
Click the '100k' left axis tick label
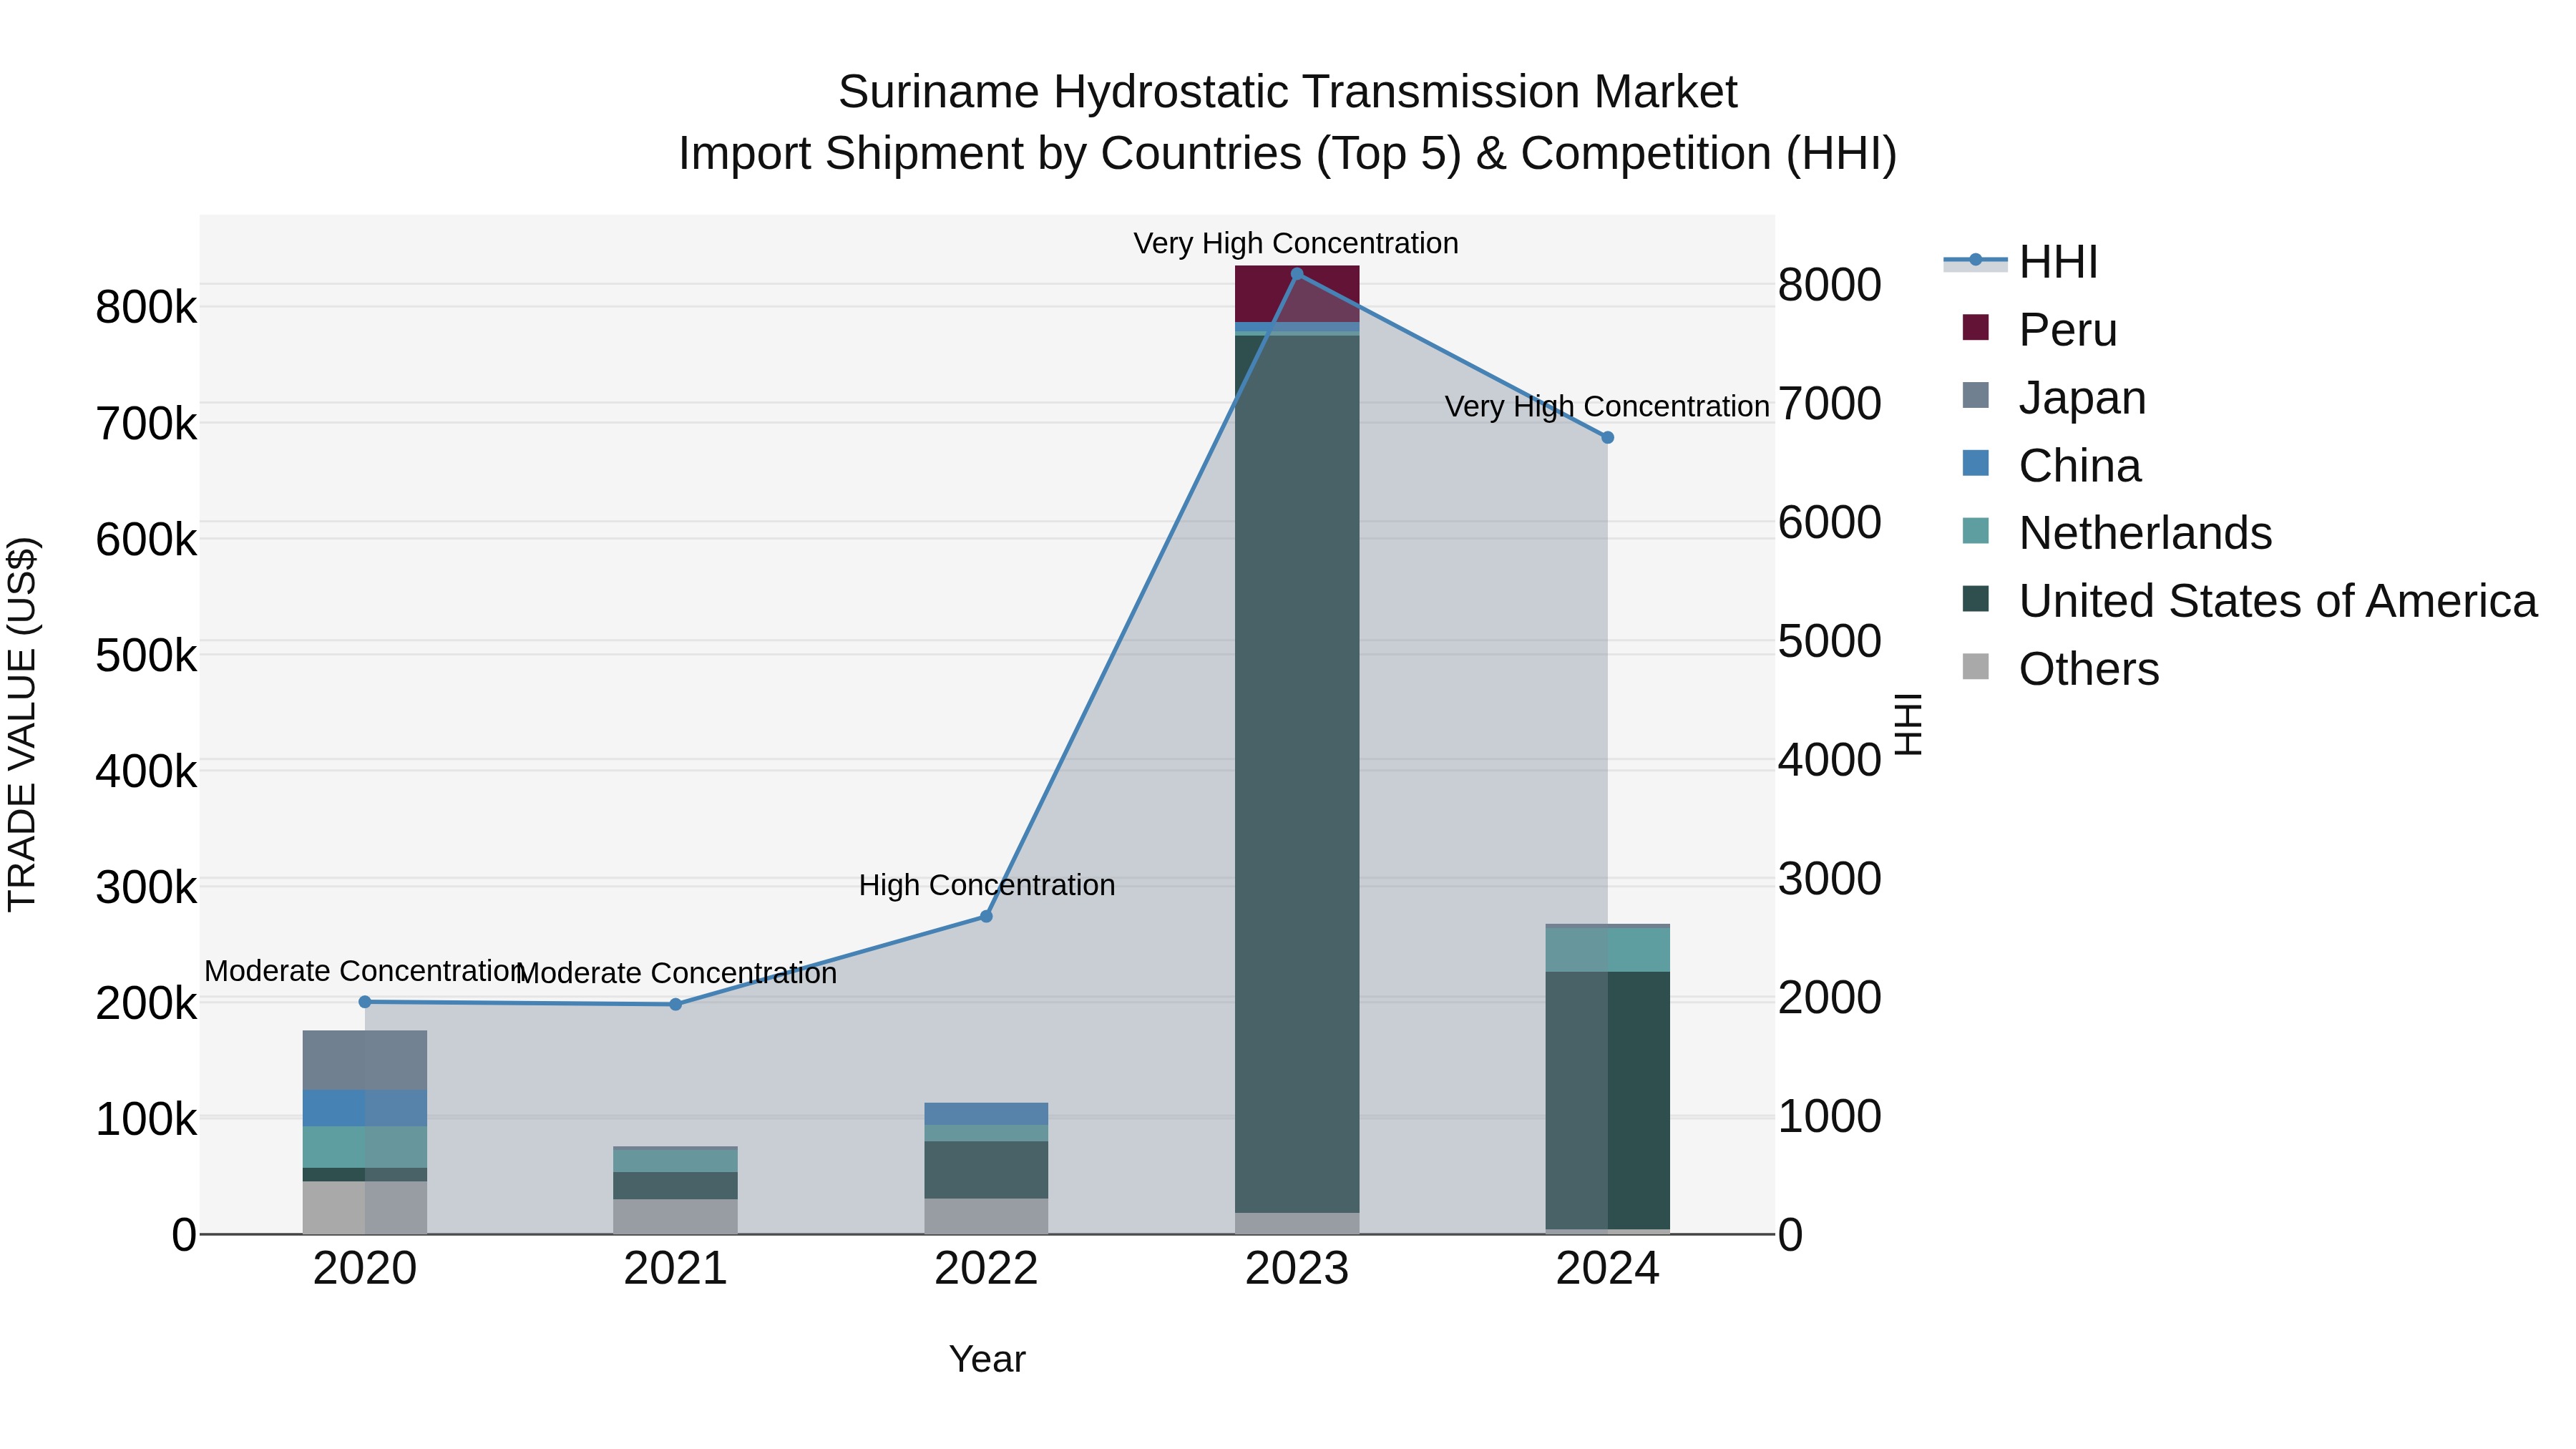(x=146, y=1119)
